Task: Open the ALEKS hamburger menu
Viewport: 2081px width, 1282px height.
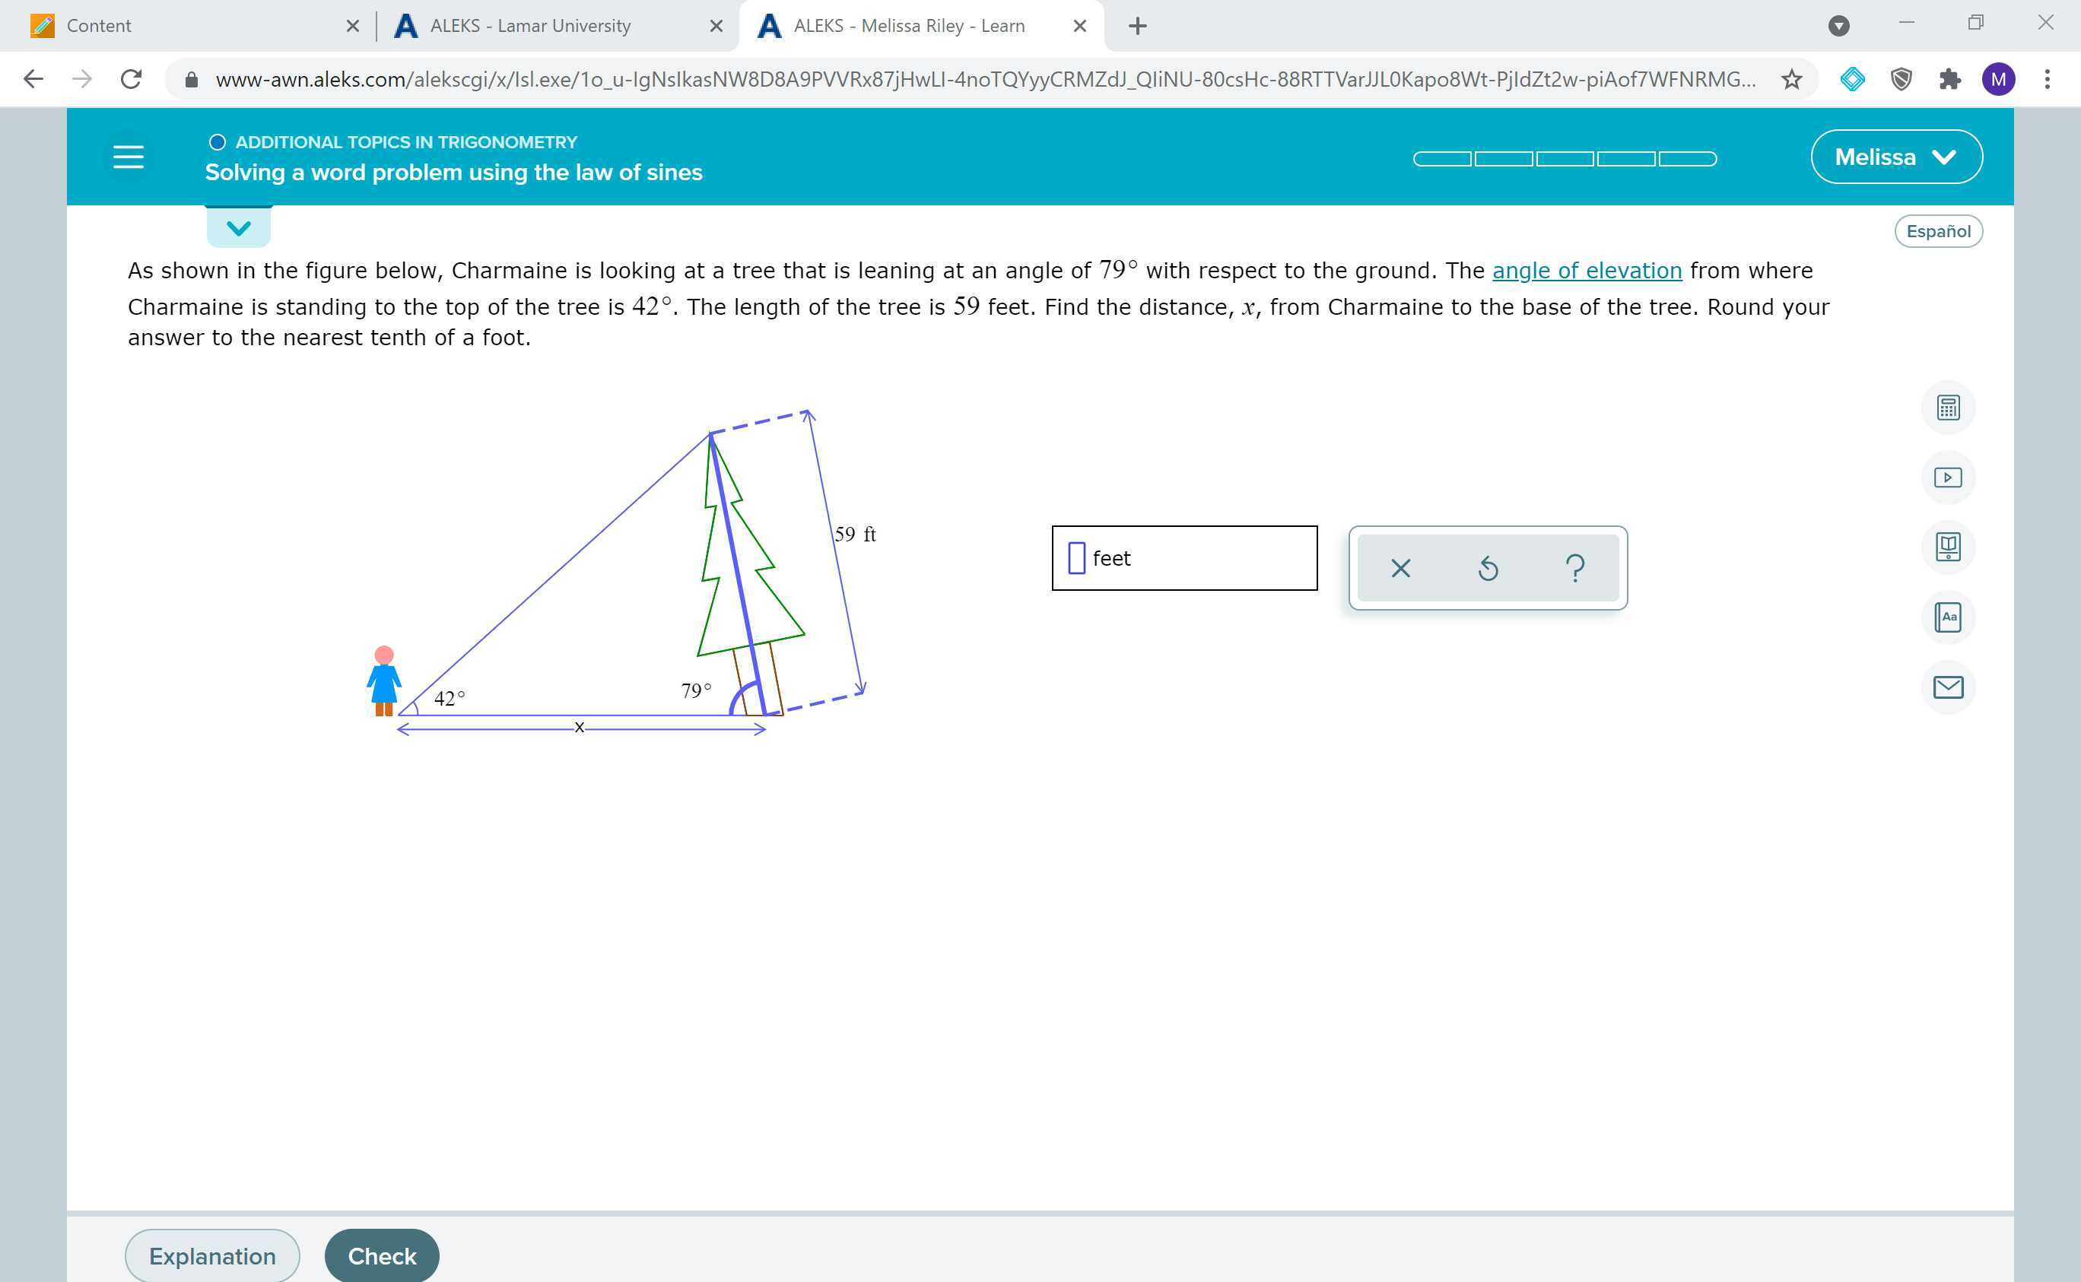Action: click(x=128, y=157)
